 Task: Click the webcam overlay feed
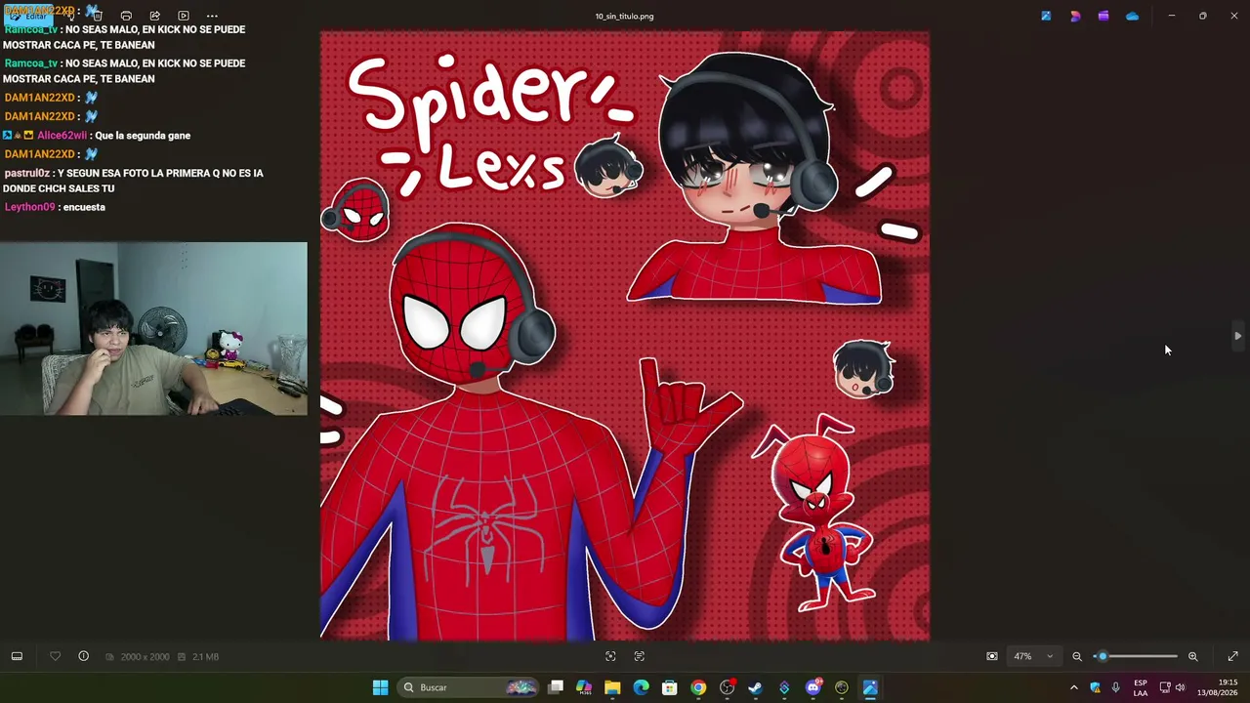click(x=153, y=329)
